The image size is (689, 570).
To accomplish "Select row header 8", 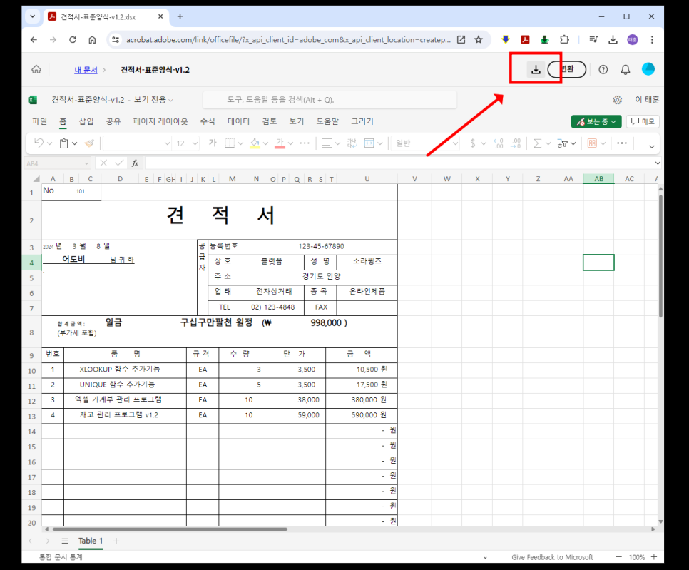I will (31, 332).
